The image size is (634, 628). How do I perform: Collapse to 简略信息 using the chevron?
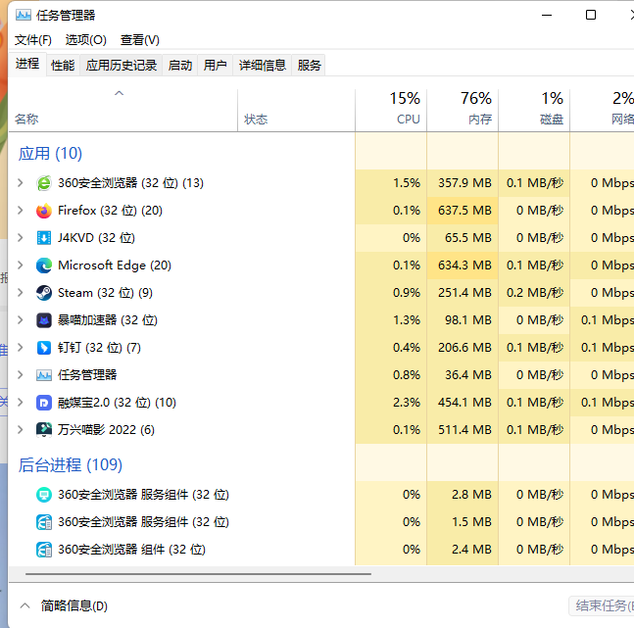[25, 605]
